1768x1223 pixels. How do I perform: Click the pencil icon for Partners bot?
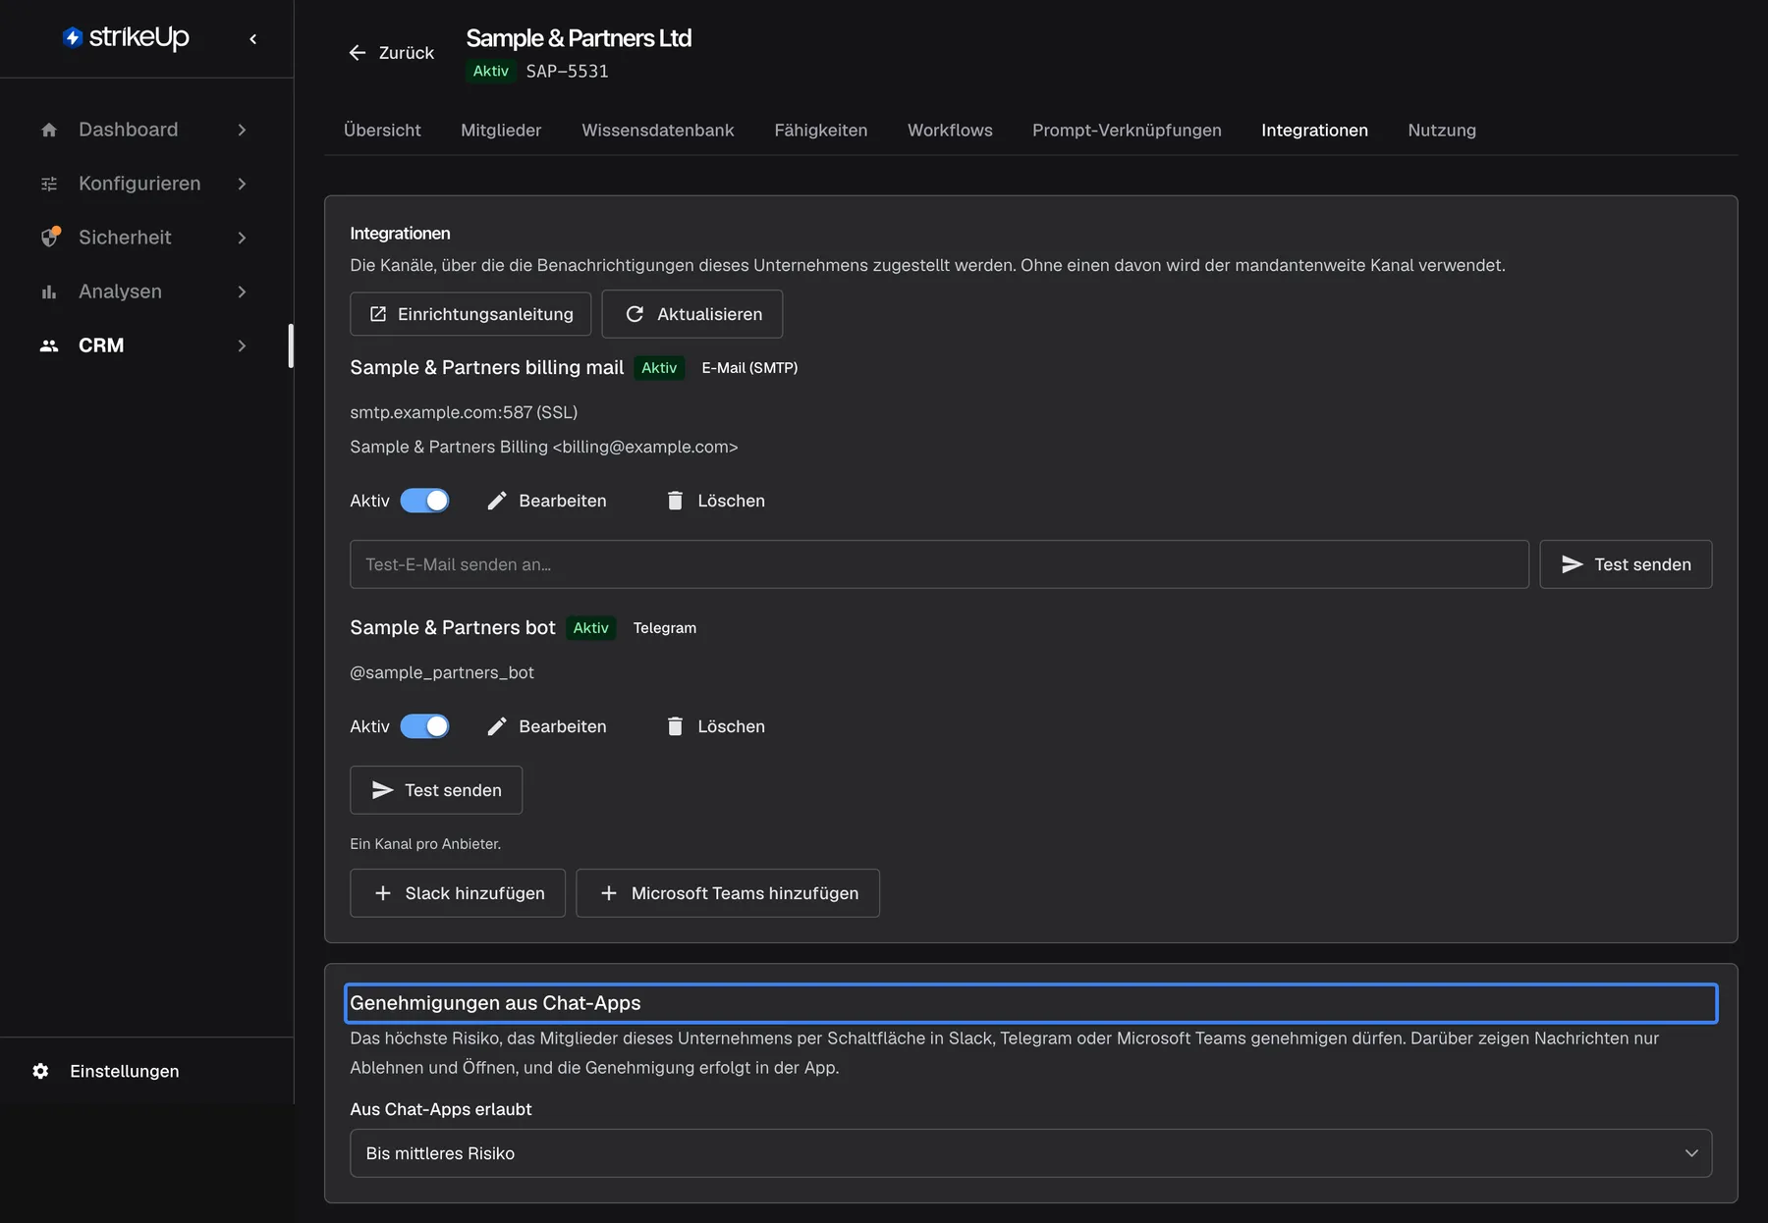pyautogui.click(x=497, y=726)
